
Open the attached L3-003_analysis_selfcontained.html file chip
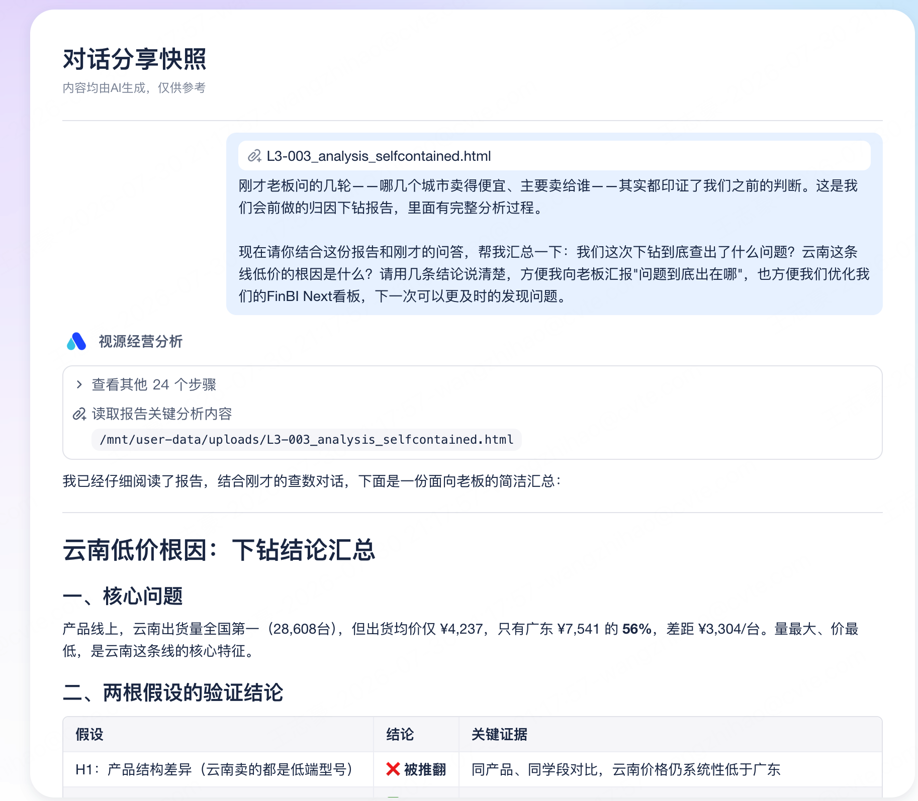(x=554, y=156)
